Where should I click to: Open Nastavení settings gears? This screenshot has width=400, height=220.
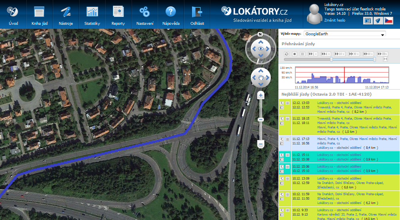click(144, 15)
